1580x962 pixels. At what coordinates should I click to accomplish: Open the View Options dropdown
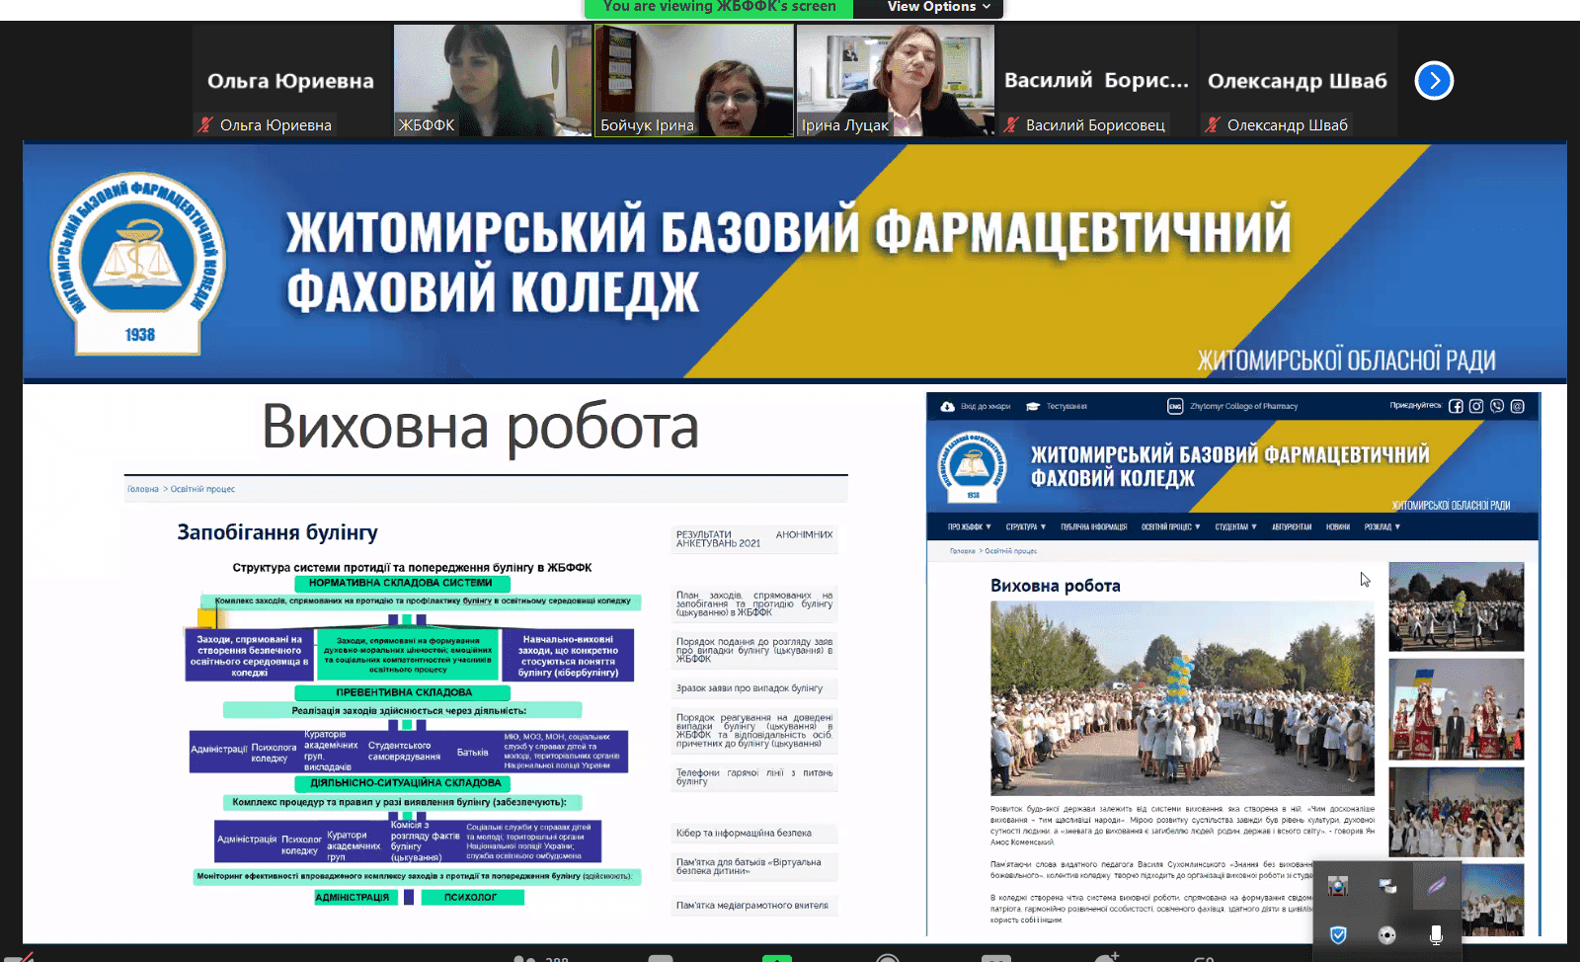click(x=938, y=7)
